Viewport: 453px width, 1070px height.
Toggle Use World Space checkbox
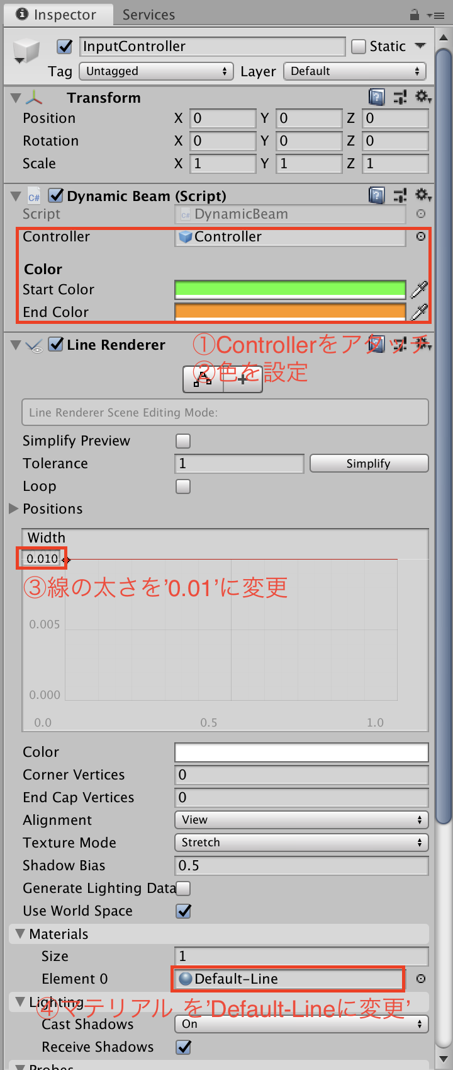(183, 911)
